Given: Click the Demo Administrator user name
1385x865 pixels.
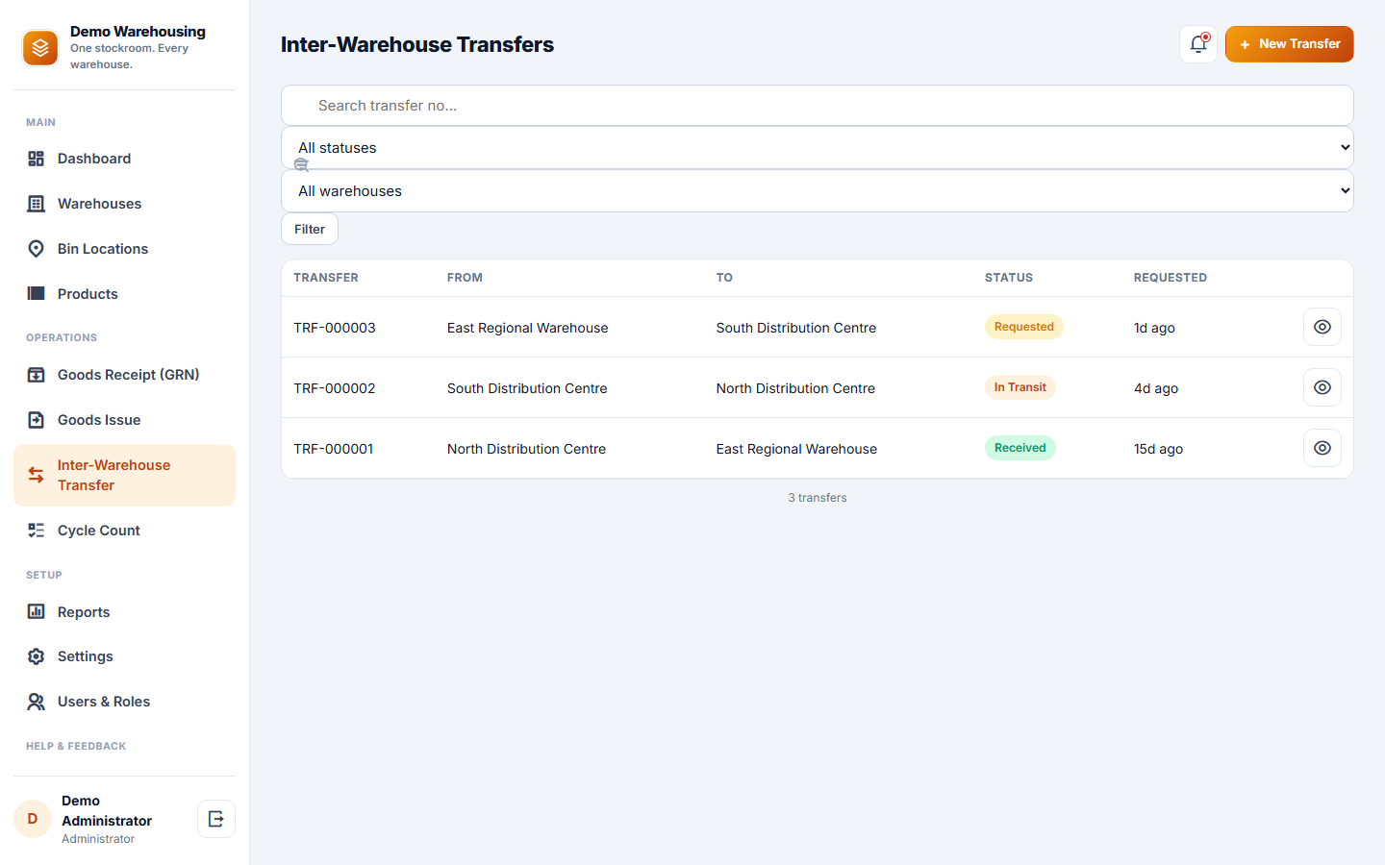Looking at the screenshot, I should coord(107,811).
